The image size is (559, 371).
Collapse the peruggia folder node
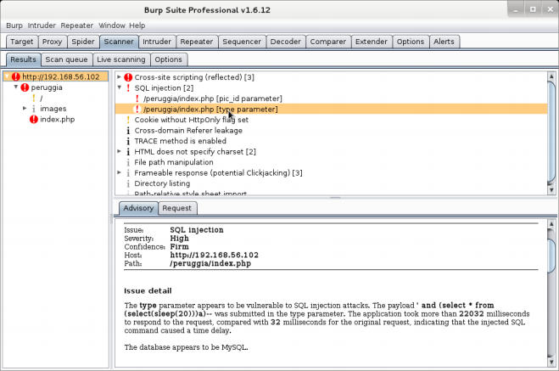point(16,87)
